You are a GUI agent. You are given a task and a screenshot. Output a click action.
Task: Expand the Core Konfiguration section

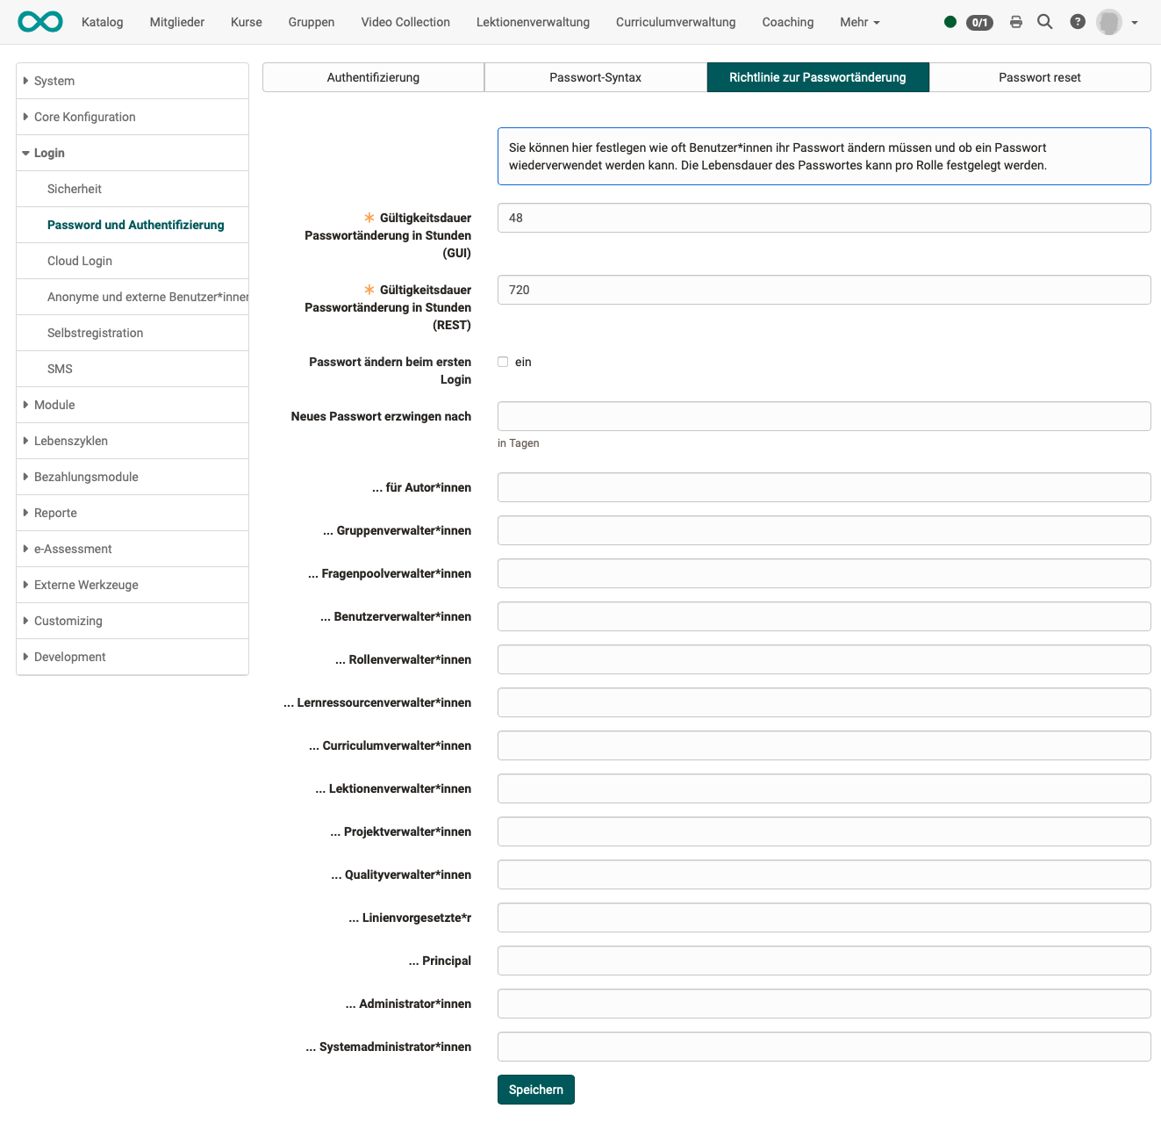[133, 117]
